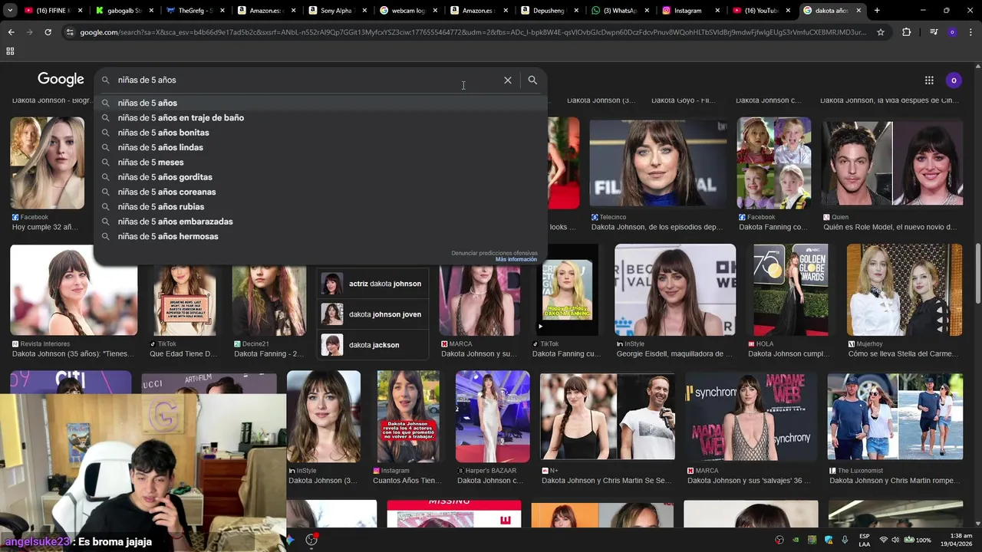Go back with the browser back arrow
The height and width of the screenshot is (552, 982).
pos(11,32)
